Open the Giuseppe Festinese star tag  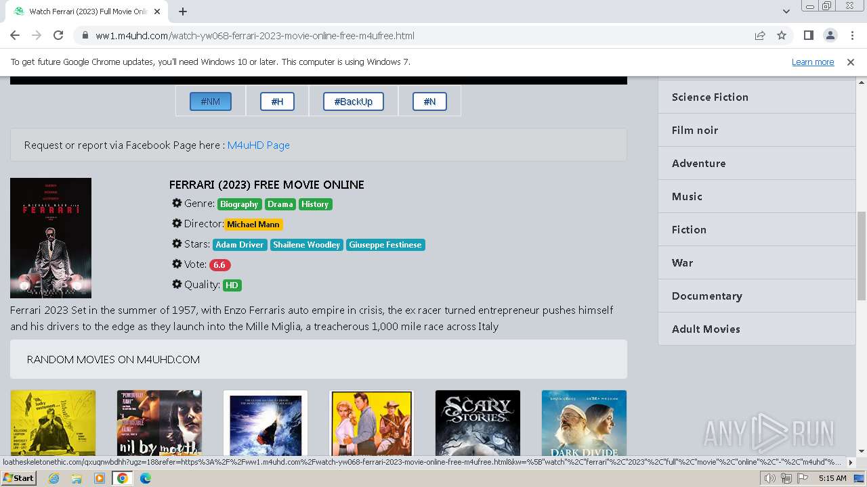tap(385, 245)
